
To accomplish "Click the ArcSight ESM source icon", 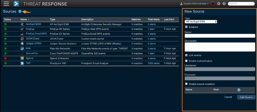I will click(x=22, y=24).
